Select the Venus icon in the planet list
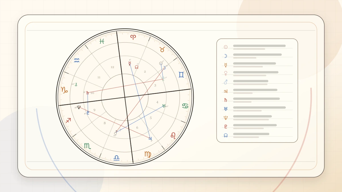 point(226,73)
